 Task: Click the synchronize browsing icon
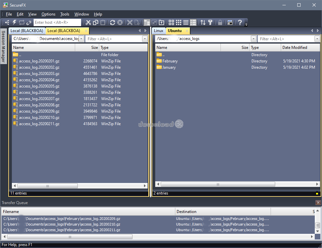click(154, 22)
